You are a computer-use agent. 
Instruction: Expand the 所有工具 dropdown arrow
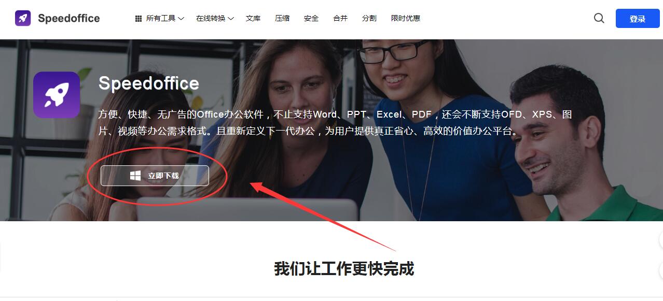(x=181, y=18)
